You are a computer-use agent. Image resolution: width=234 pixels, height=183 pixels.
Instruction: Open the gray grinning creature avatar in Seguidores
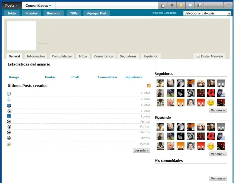coord(221,83)
